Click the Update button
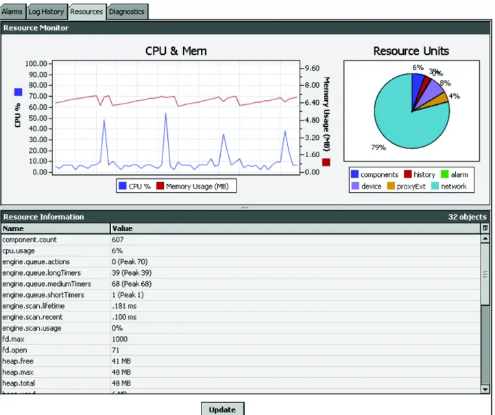495x415 pixels. pos(223,410)
